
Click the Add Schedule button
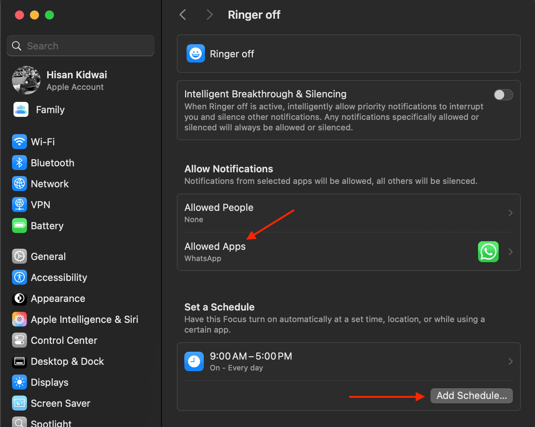[471, 396]
